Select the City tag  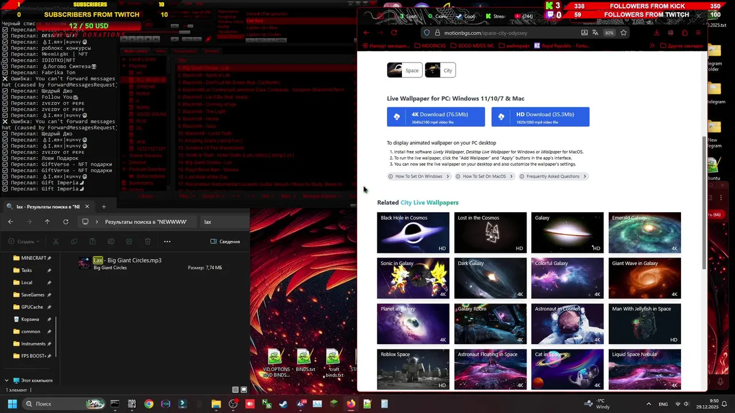click(x=440, y=71)
